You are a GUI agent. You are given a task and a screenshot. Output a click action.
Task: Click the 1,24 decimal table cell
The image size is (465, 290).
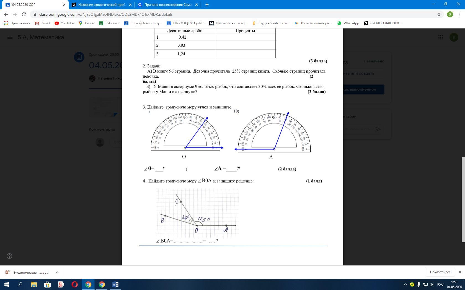[x=185, y=54]
